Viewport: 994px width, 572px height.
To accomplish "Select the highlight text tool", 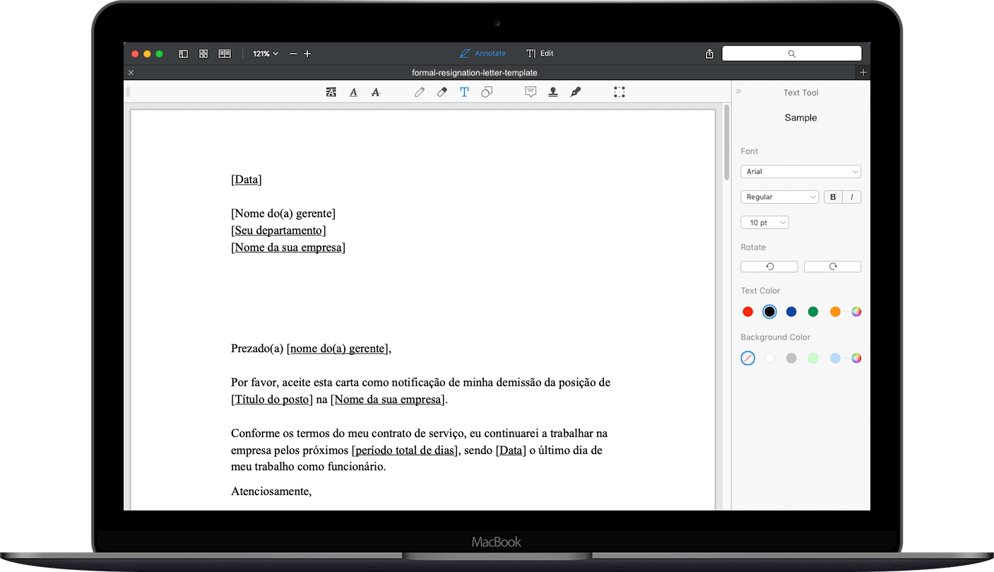I will click(331, 92).
